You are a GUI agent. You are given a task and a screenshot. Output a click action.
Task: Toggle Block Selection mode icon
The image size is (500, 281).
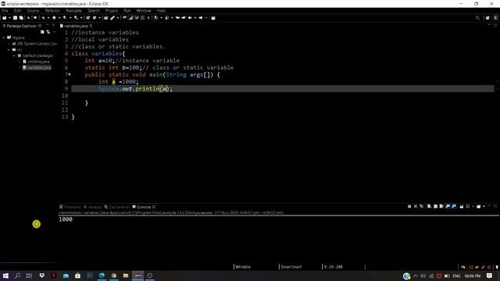[142, 18]
